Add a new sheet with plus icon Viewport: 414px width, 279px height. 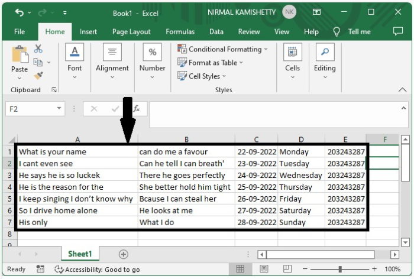point(123,254)
